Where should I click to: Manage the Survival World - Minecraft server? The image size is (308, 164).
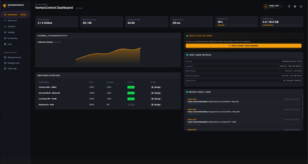click(x=156, y=93)
